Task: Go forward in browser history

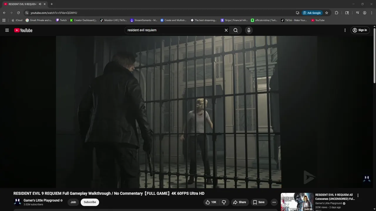Action: pos(11,13)
